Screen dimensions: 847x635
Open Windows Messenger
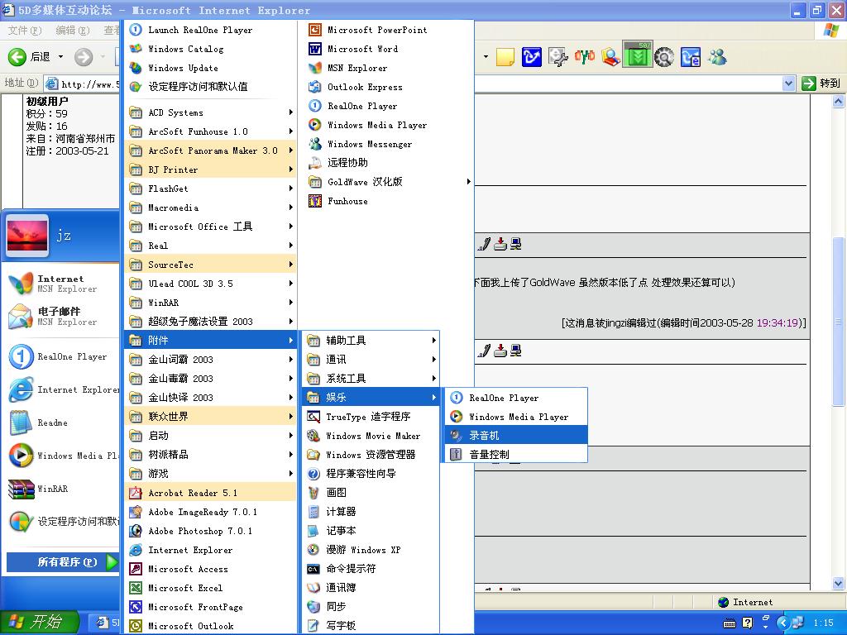(385, 144)
